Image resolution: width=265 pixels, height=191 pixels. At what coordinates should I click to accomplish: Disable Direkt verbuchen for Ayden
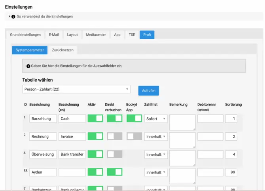point(115,172)
